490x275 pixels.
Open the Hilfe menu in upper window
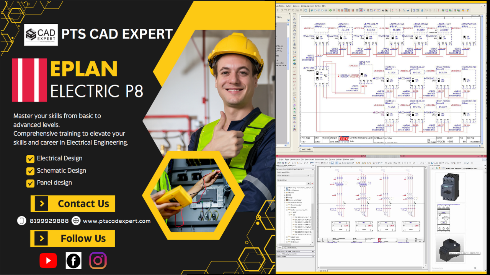[324, 6]
